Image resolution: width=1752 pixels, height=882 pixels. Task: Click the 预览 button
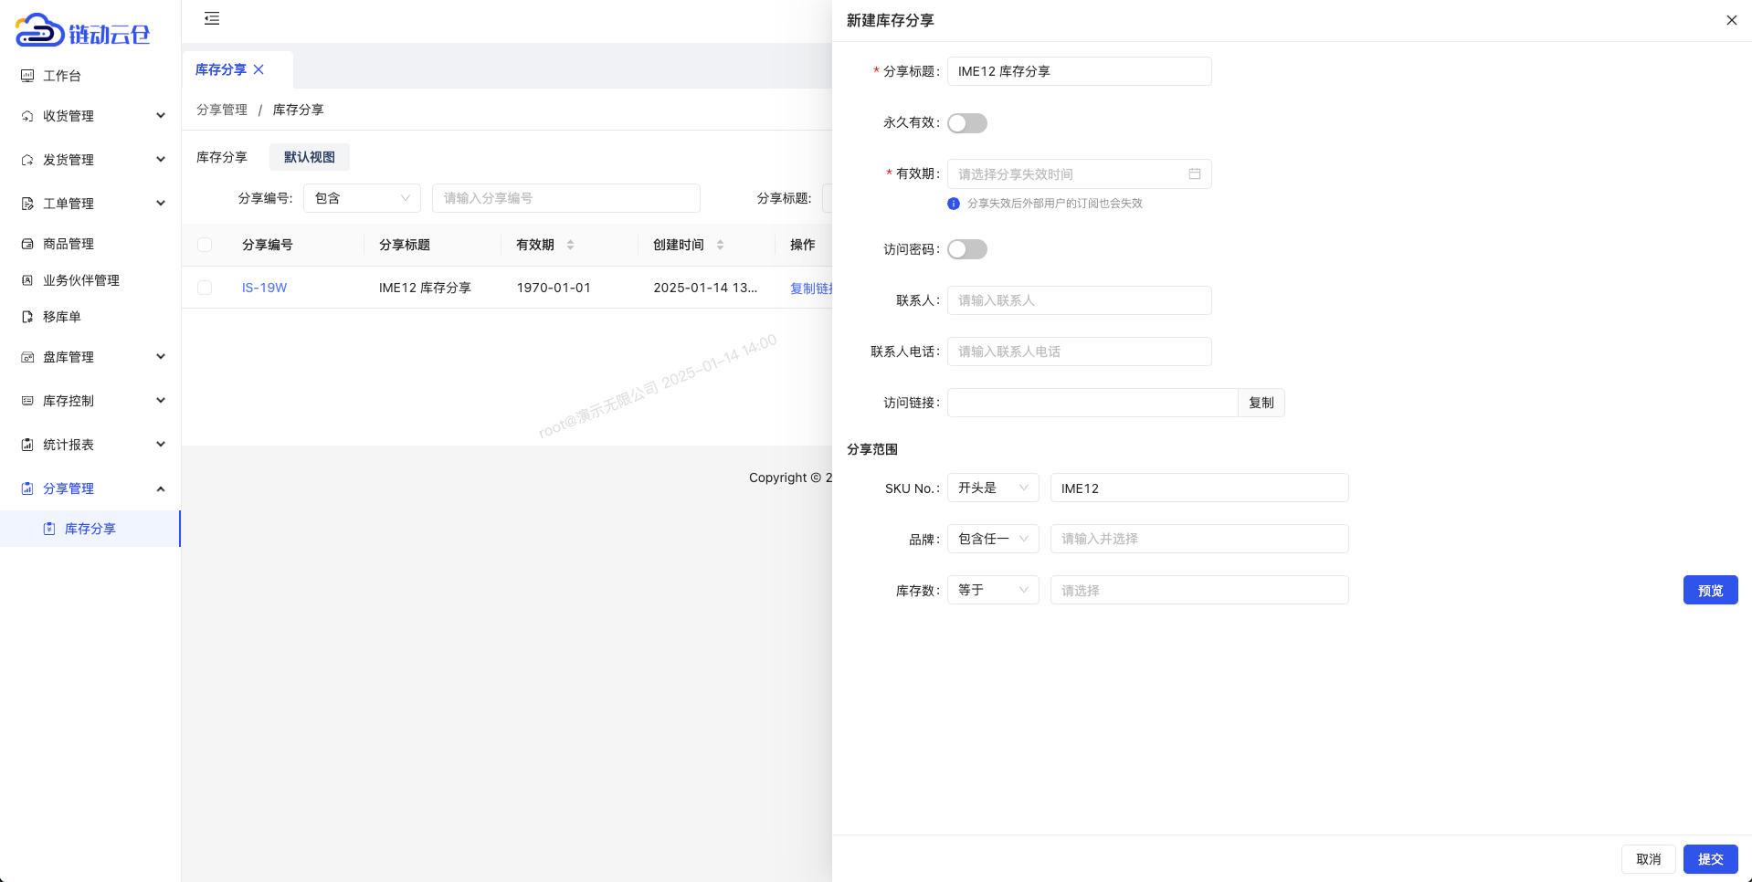click(x=1710, y=590)
